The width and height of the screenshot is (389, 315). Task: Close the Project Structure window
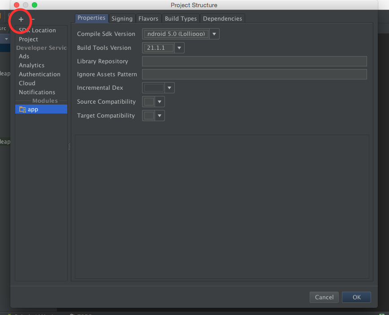17,5
